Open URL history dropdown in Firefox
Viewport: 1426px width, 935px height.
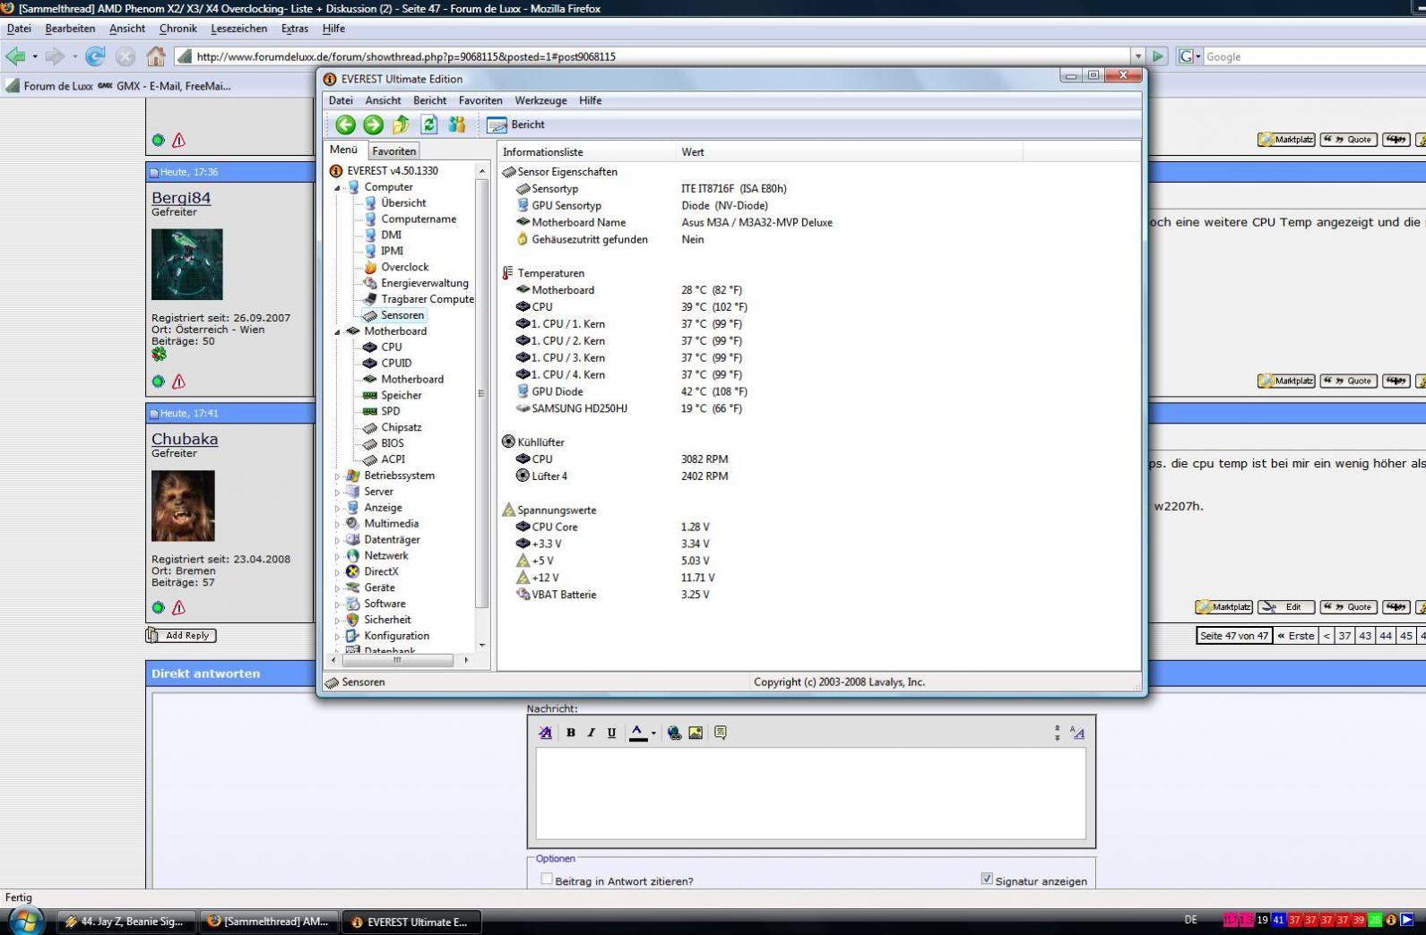click(1138, 56)
